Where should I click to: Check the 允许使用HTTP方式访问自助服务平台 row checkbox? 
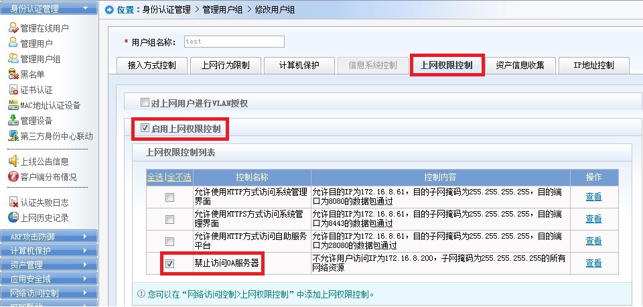pyautogui.click(x=169, y=241)
